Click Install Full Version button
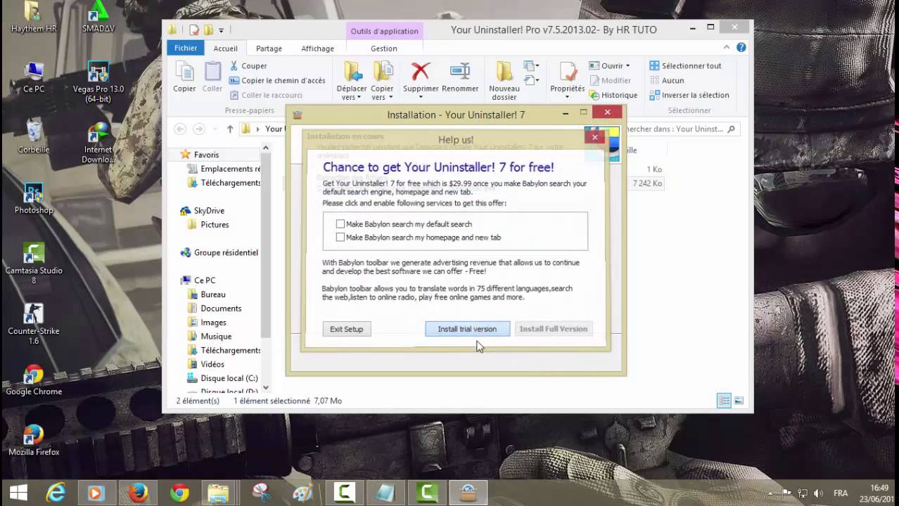The width and height of the screenshot is (899, 506). pyautogui.click(x=553, y=329)
